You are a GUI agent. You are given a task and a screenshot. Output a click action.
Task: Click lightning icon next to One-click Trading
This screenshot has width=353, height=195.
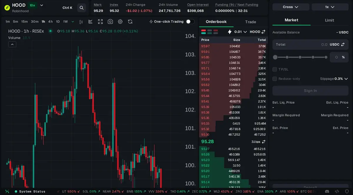(151, 22)
